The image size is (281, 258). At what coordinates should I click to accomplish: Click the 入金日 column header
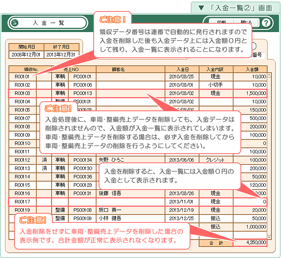182,69
